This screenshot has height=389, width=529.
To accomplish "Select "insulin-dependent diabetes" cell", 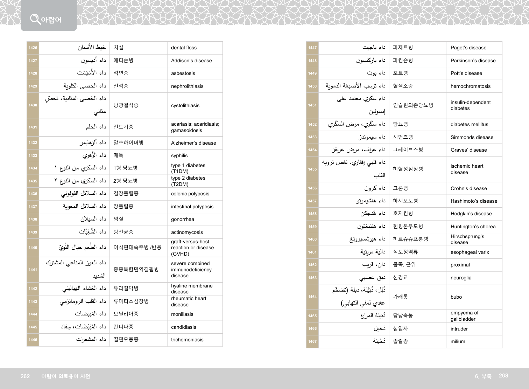I will coord(470,105).
